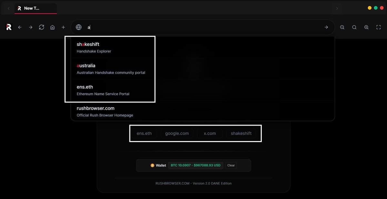
Task: Click the forward navigation arrow
Action: point(31,27)
